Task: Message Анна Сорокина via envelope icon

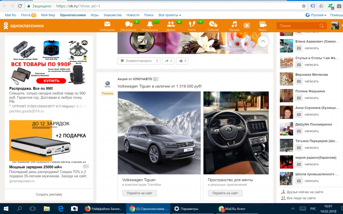Action: tap(299, 115)
